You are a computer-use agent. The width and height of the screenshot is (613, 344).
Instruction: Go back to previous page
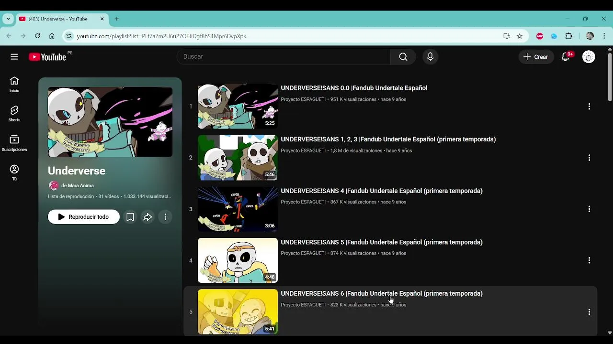[x=9, y=36]
